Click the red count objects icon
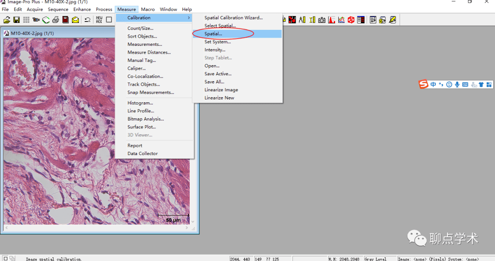Image resolution: width=495 pixels, height=261 pixels. (x=292, y=20)
